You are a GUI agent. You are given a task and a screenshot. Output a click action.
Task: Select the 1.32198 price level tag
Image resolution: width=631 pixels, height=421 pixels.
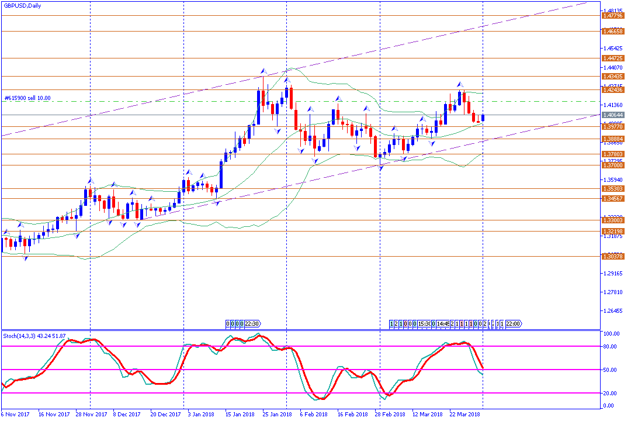(613, 231)
